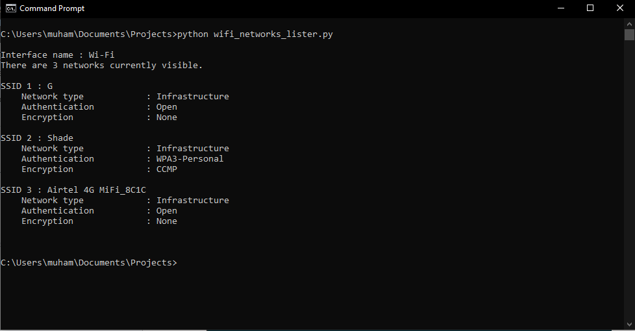This screenshot has height=331, width=635.
Task: Click the scrollbar up arrow
Action: [x=629, y=23]
